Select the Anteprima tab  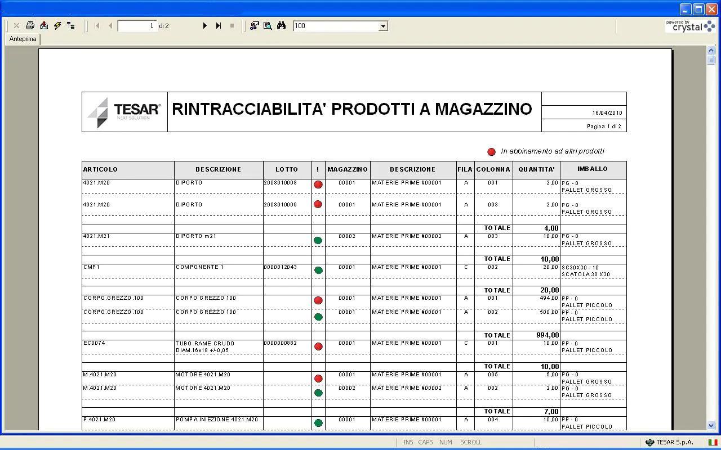23,39
